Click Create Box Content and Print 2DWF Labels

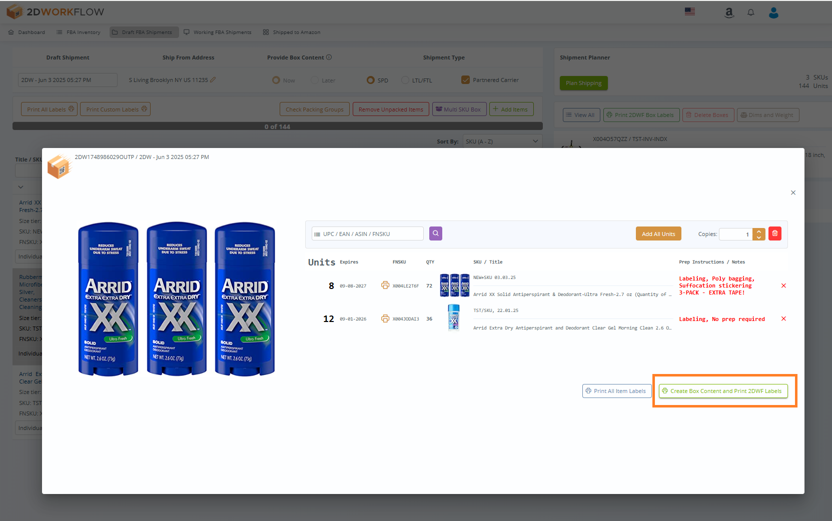pos(723,390)
